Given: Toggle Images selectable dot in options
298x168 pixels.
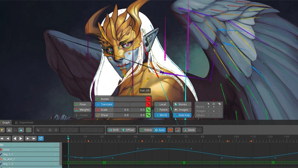Looking at the screenshot, I should click(209, 111).
